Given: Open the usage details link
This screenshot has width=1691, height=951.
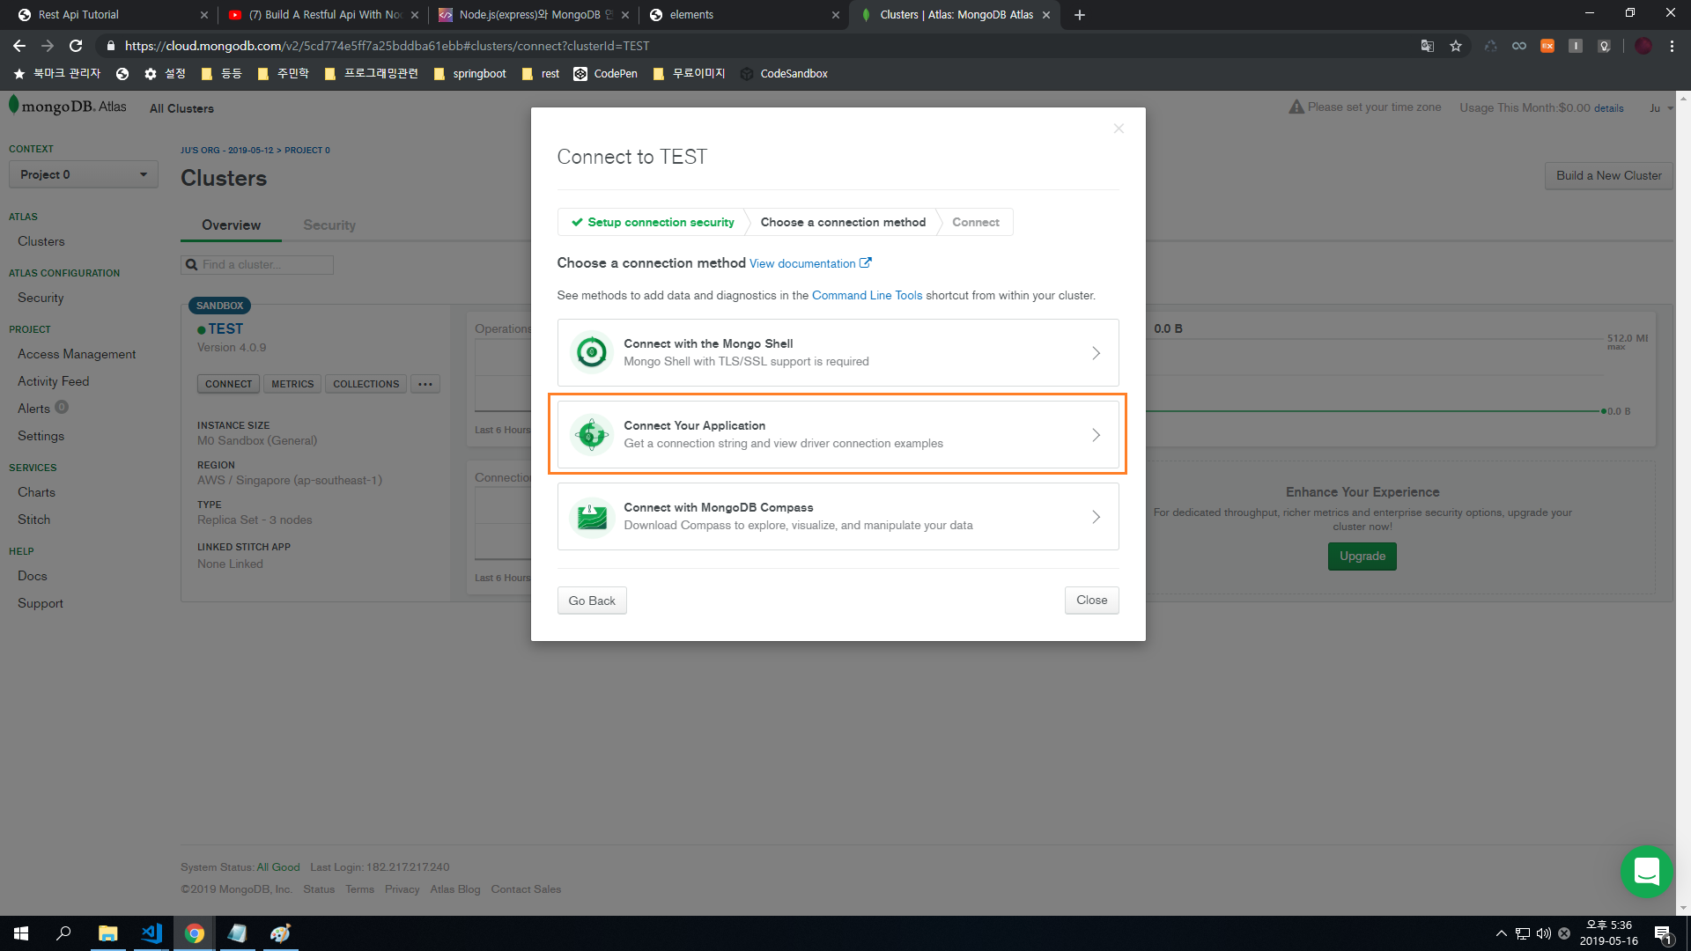Looking at the screenshot, I should (1608, 108).
